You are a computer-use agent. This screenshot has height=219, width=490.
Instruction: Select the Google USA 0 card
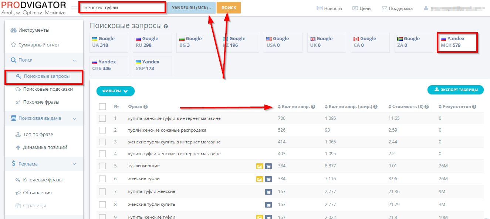click(283, 42)
